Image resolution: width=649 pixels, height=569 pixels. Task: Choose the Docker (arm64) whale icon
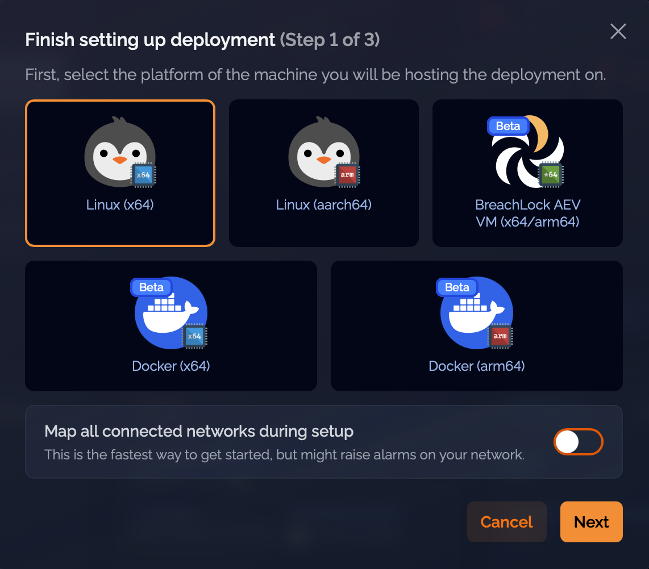coord(477,313)
